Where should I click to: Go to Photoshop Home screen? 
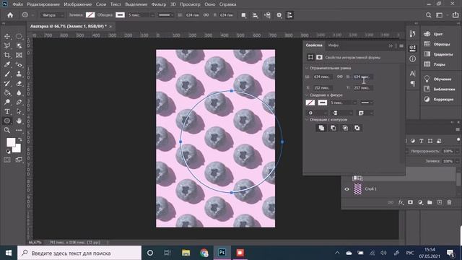10,15
